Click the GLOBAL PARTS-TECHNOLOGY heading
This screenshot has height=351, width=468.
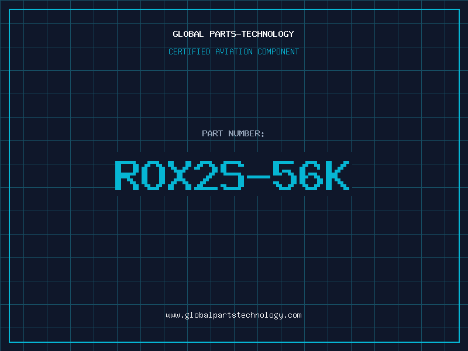[233, 34]
